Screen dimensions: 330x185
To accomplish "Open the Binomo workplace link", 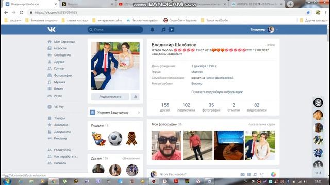I will [197, 83].
